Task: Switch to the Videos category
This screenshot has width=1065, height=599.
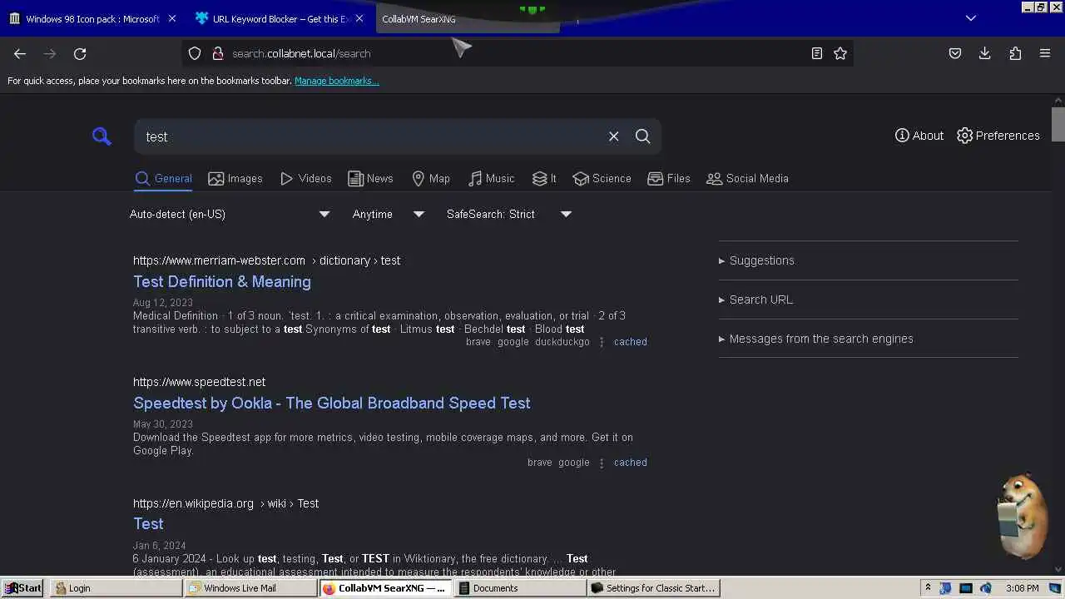Action: [x=306, y=178]
